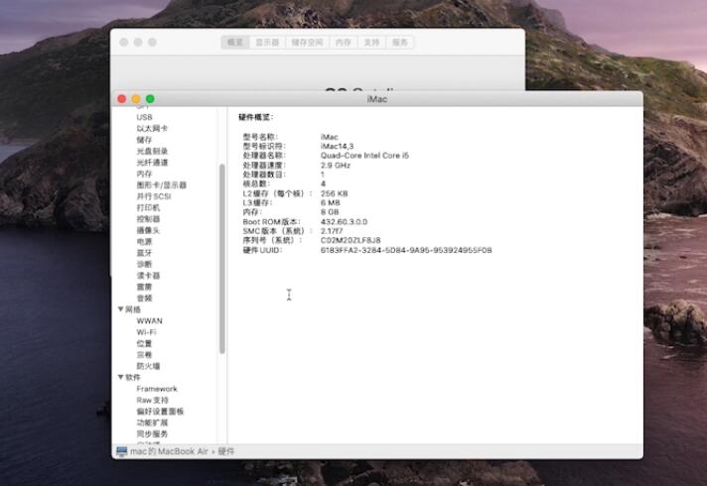Click the 序列号（系统）label
The height and width of the screenshot is (486, 707).
point(272,241)
